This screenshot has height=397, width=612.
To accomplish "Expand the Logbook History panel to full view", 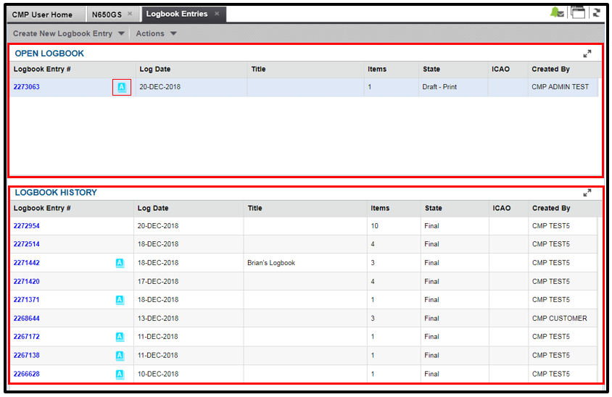I will click(x=587, y=193).
